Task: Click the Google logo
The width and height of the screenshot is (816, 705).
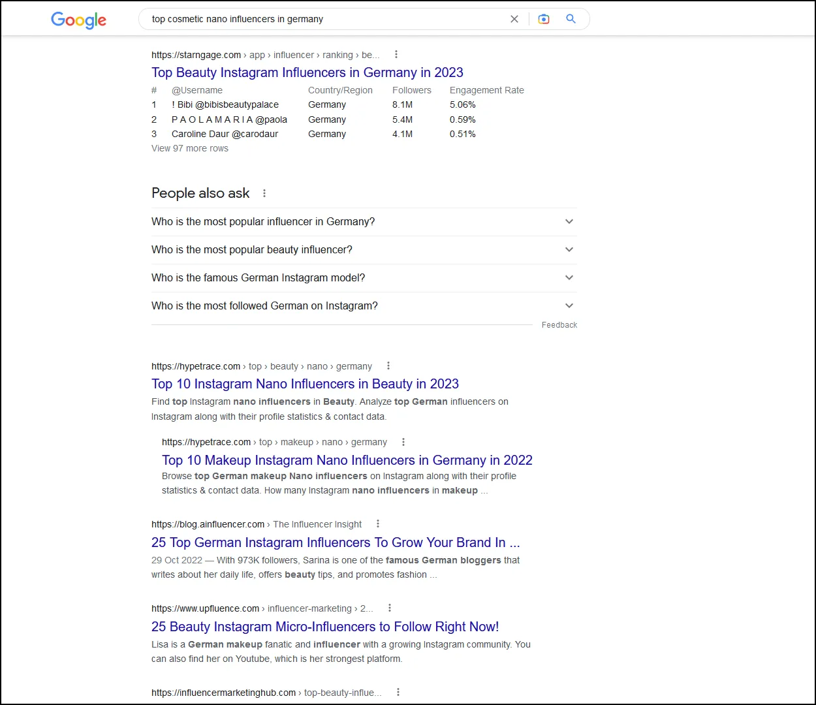Action: [78, 20]
